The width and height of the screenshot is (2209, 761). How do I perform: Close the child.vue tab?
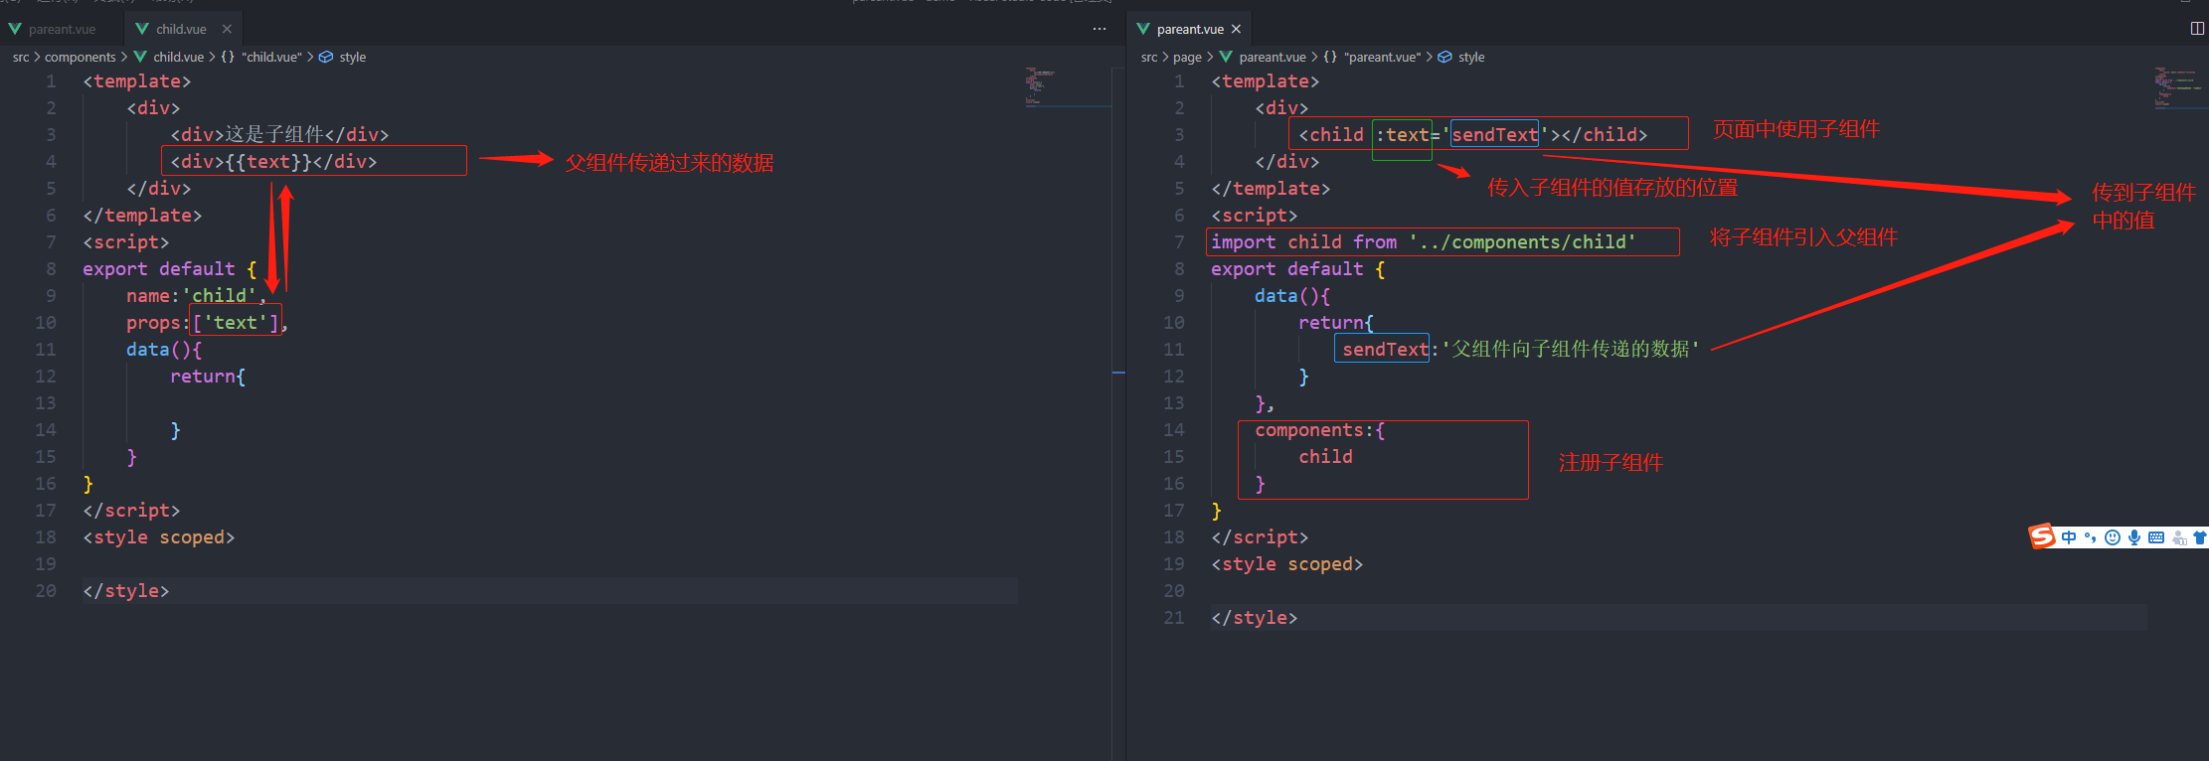[x=227, y=29]
